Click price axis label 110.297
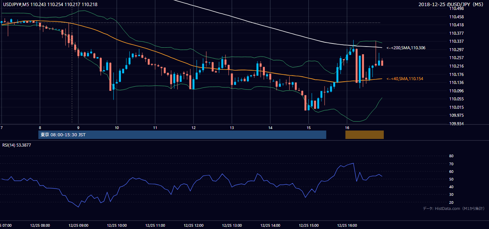 click(456, 50)
